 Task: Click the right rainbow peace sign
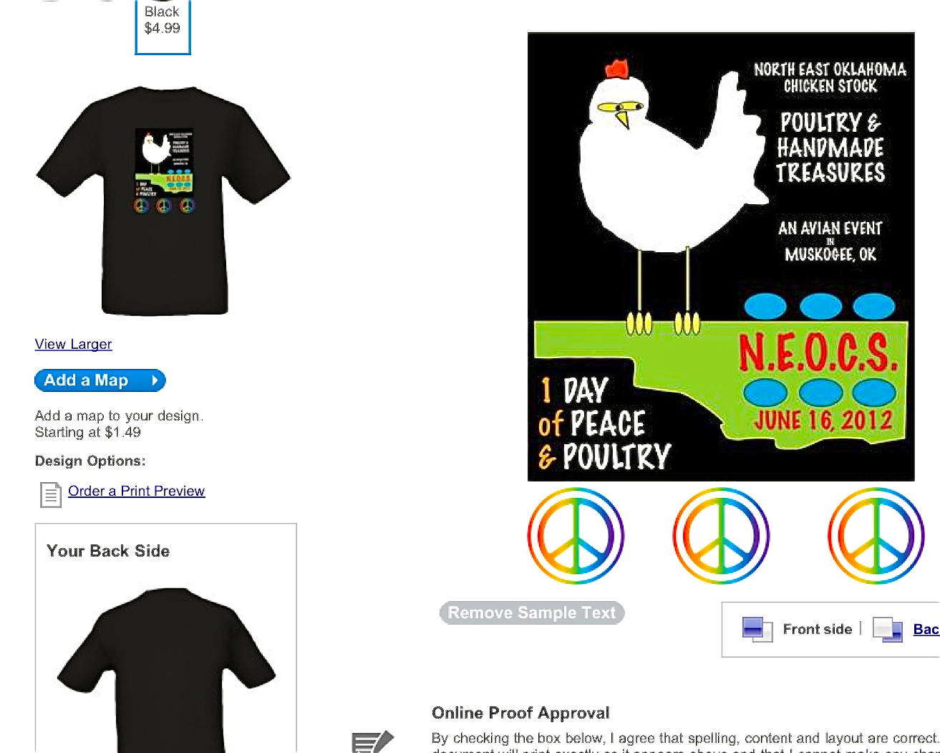(876, 536)
